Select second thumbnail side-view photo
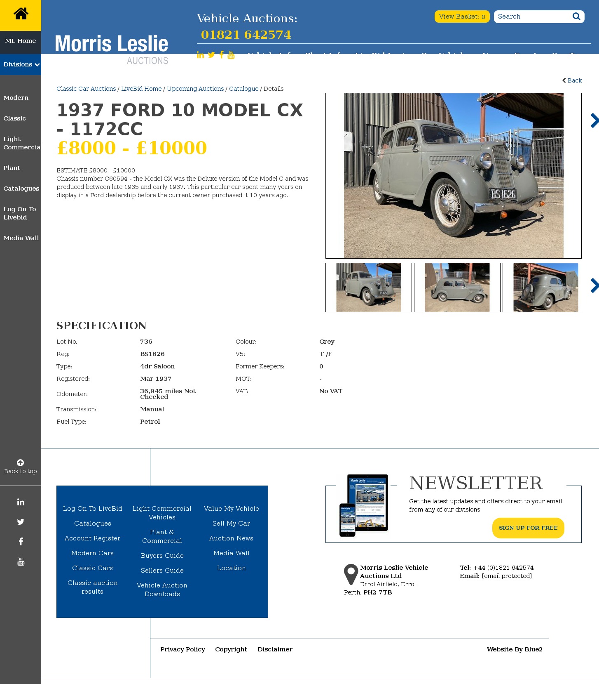The image size is (599, 684). [457, 288]
